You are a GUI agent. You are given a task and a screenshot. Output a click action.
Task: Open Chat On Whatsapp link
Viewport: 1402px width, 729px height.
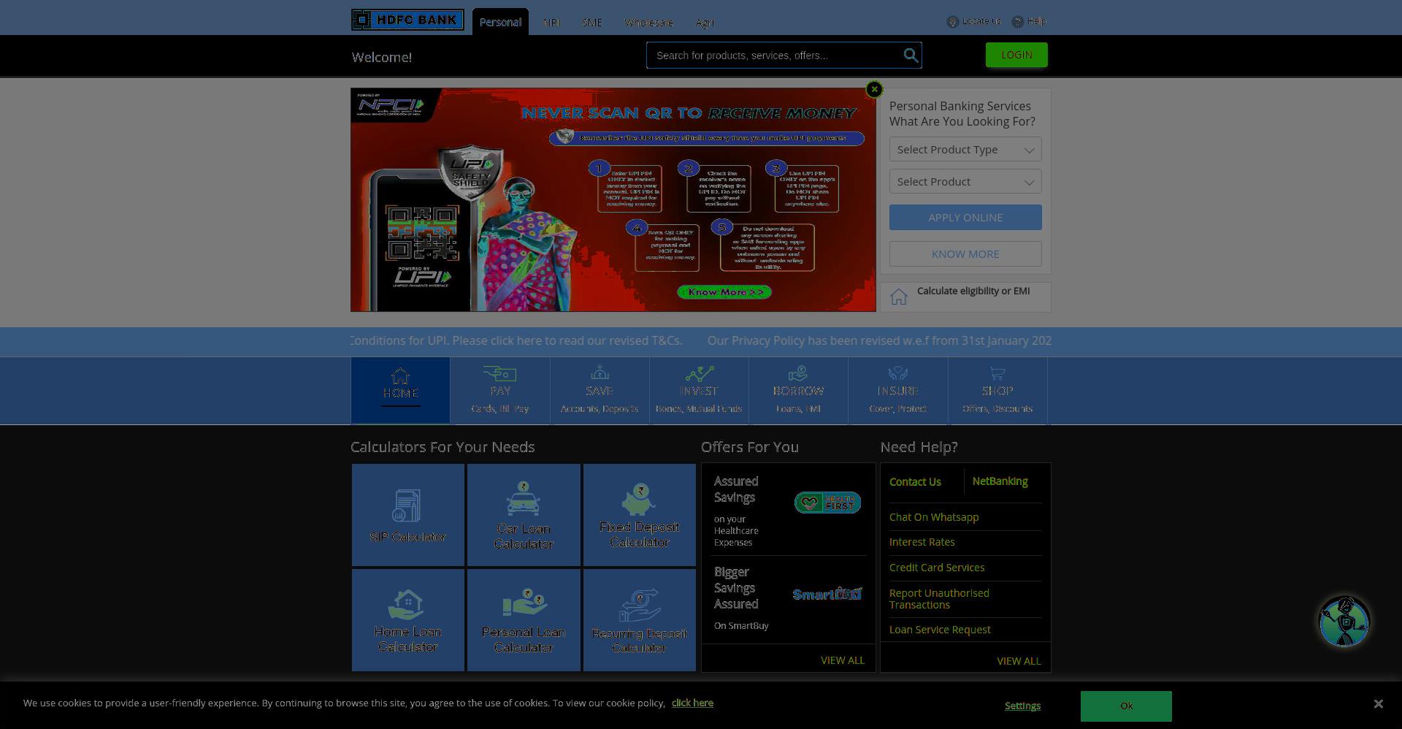(934, 517)
